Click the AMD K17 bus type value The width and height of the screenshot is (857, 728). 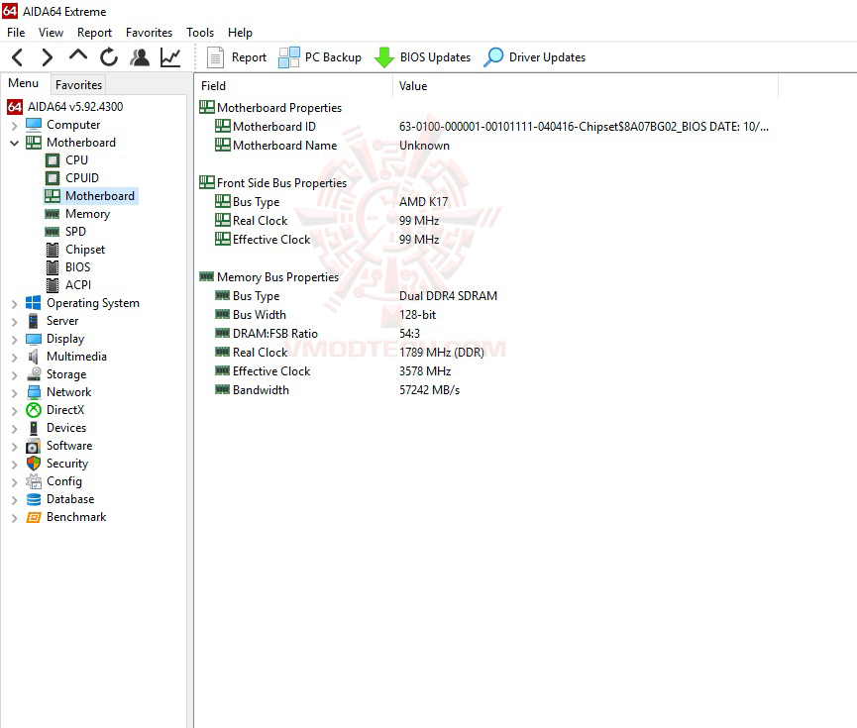(x=424, y=202)
